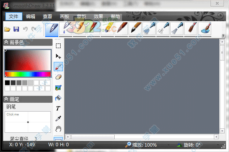Click the zoom magnifier icon in status bar
Screen dimensions: 229x152
128,145
